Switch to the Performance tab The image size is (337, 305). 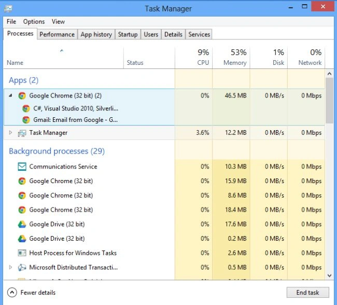57,34
